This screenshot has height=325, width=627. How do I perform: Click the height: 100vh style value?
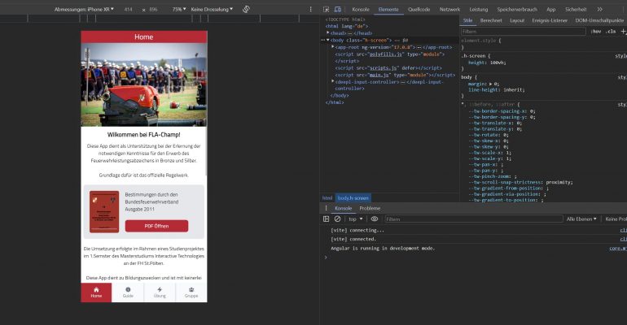pos(498,63)
